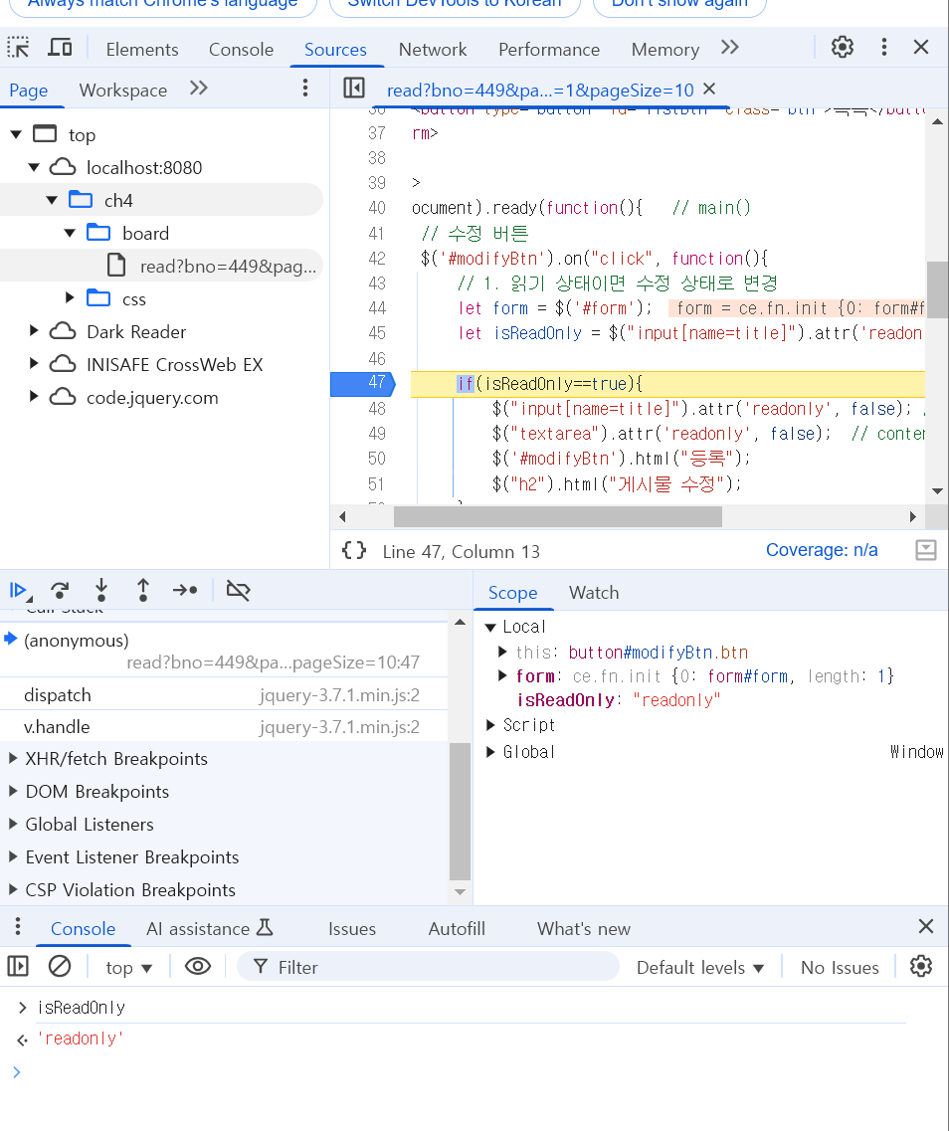Step out of current function

[143, 591]
